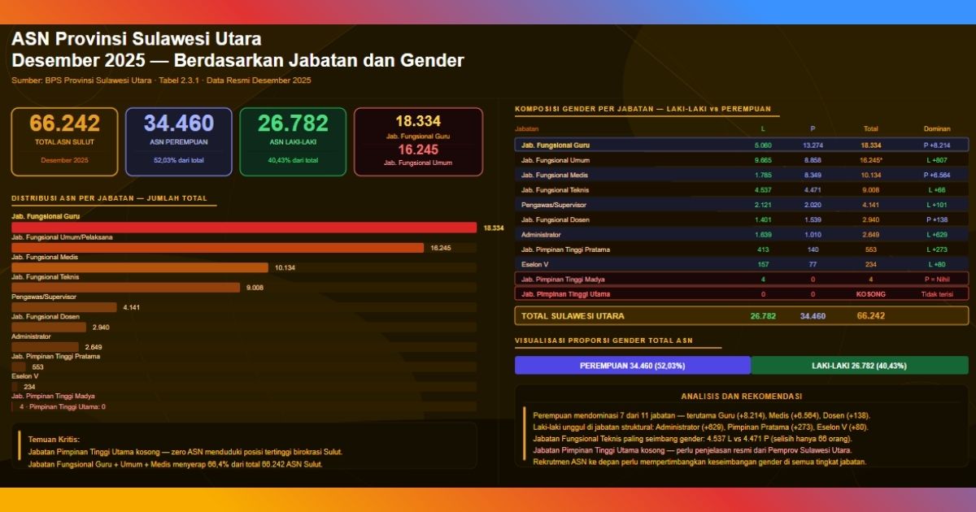Sort by the Total column header
The image size is (976, 512).
[x=870, y=128]
